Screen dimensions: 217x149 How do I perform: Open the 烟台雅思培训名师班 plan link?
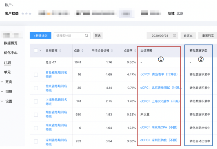coord(56,114)
